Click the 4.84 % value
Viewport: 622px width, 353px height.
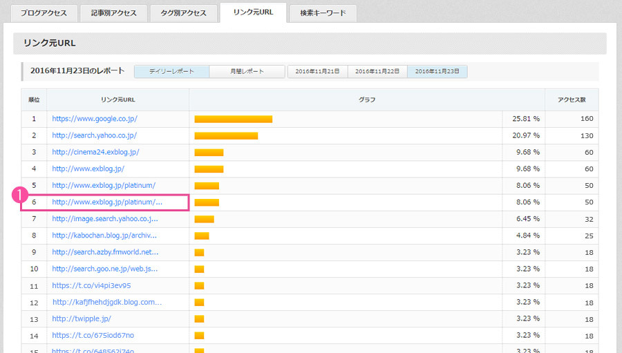[x=528, y=235]
